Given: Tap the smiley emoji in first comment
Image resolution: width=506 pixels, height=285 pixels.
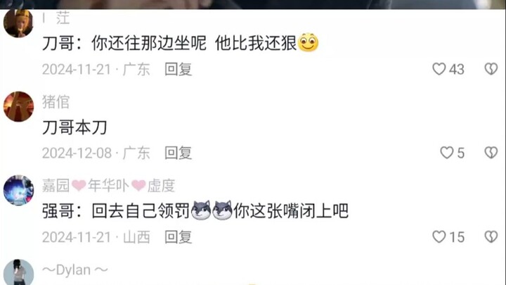Looking at the screenshot, I should pos(309,42).
